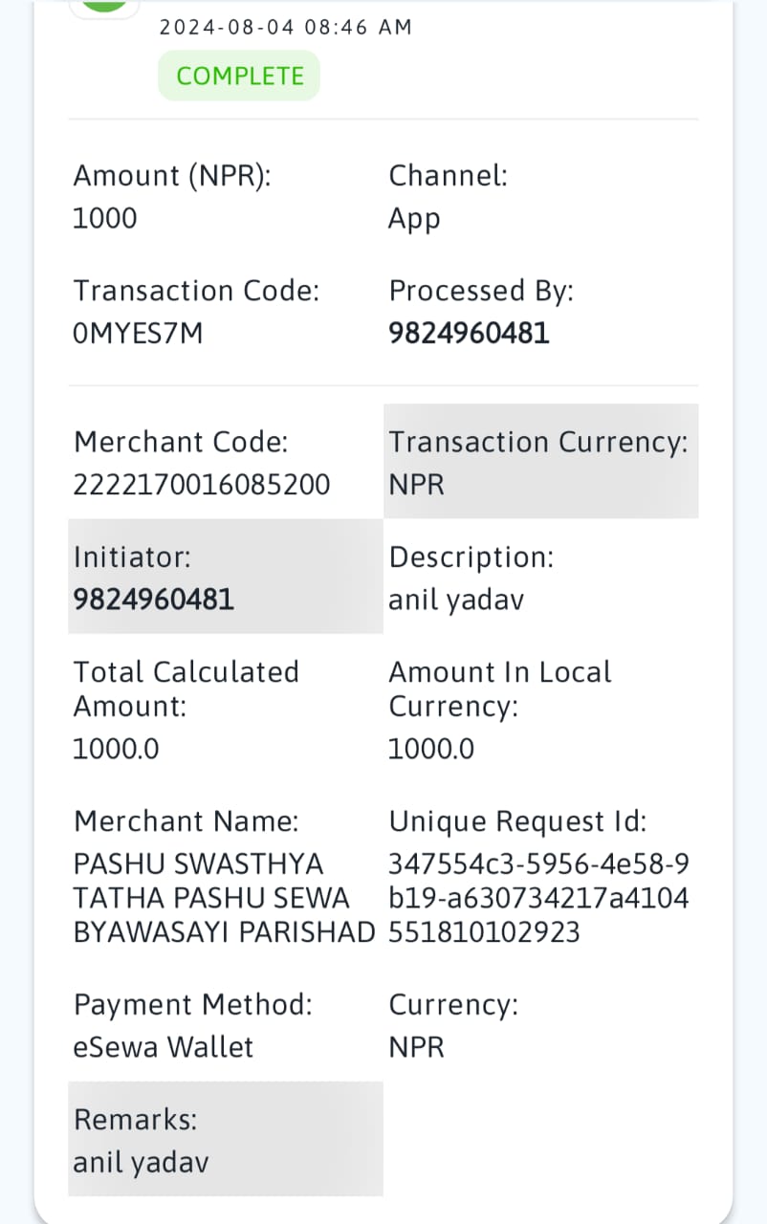The height and width of the screenshot is (1224, 767).
Task: Select the Channel value App
Action: click(x=414, y=220)
